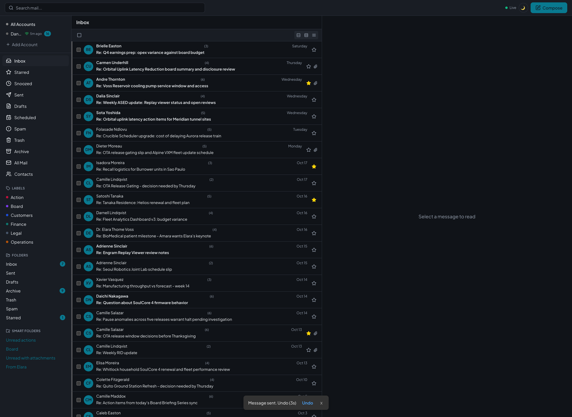Viewport: 572px width, 417px height.
Task: Star the Folasade Ndlovu Crucible Scheduler email
Action: click(x=314, y=133)
